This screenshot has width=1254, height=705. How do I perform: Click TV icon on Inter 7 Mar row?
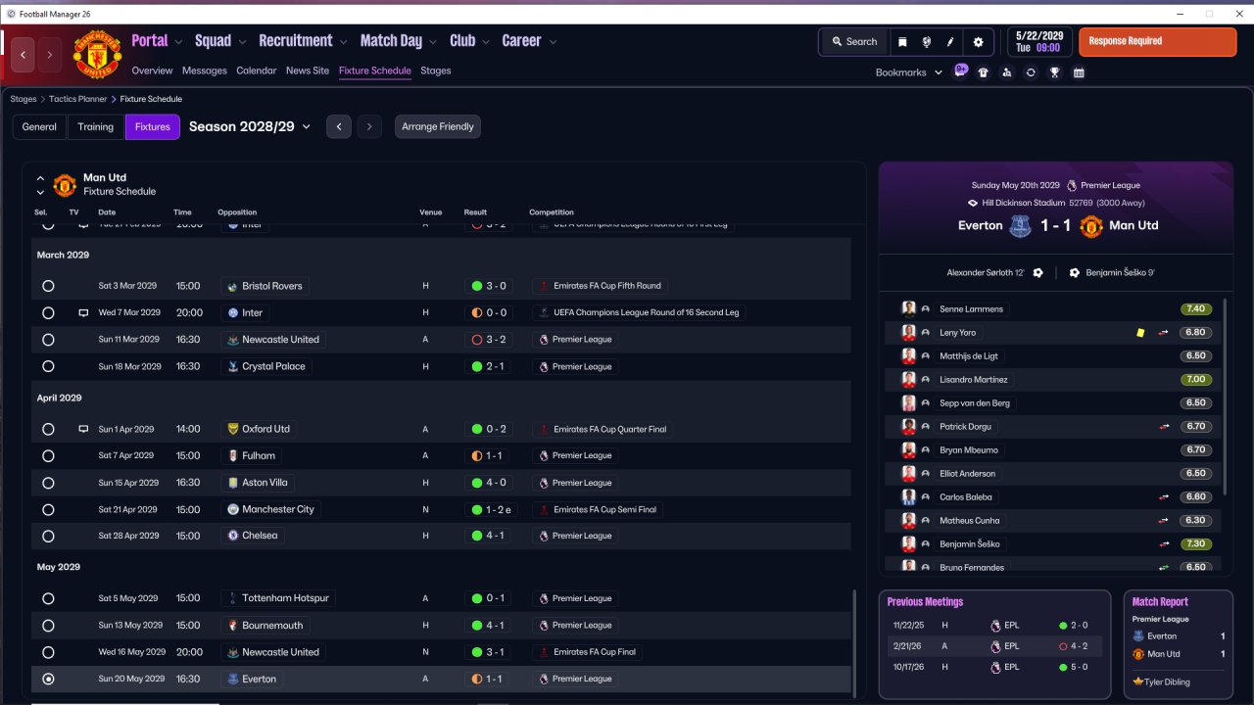pyautogui.click(x=83, y=313)
